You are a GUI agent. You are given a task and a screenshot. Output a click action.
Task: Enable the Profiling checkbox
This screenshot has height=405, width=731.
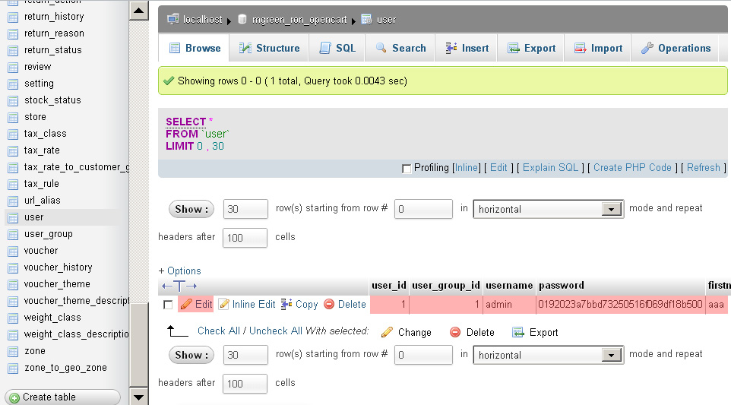[x=407, y=168]
